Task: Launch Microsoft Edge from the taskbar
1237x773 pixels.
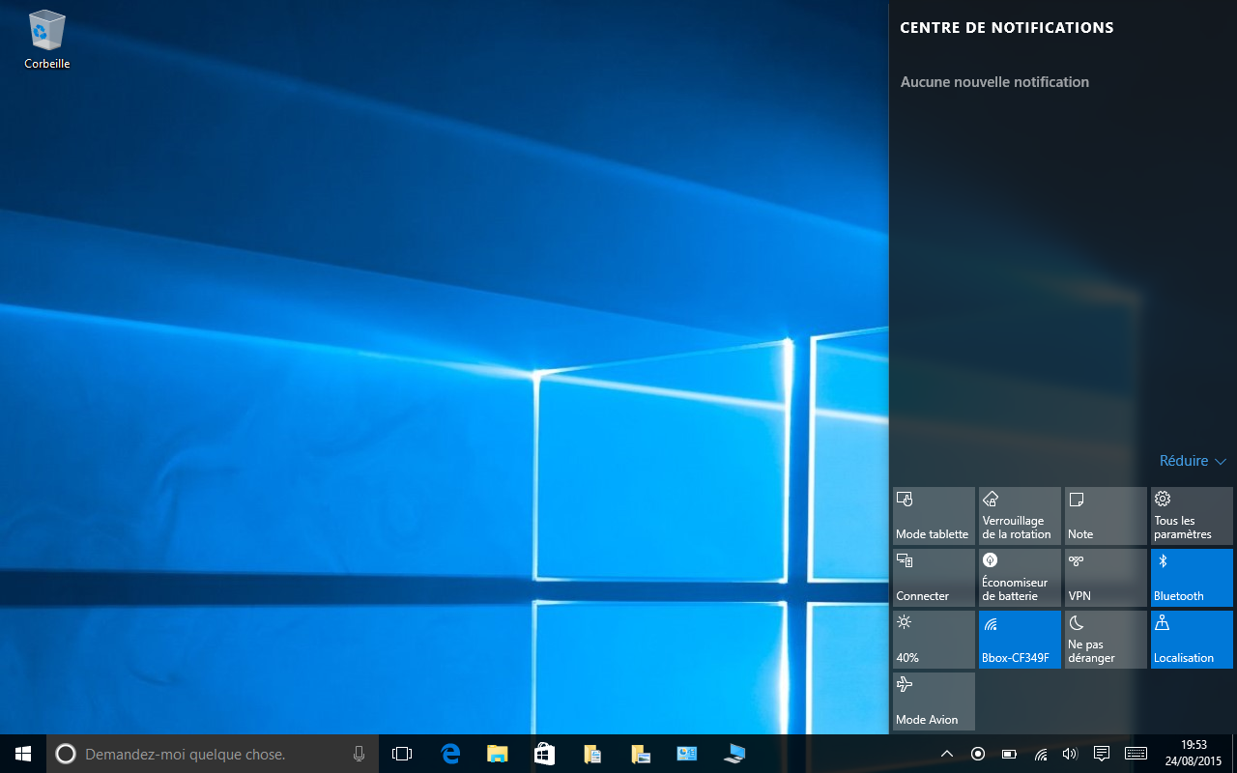Action: tap(449, 754)
